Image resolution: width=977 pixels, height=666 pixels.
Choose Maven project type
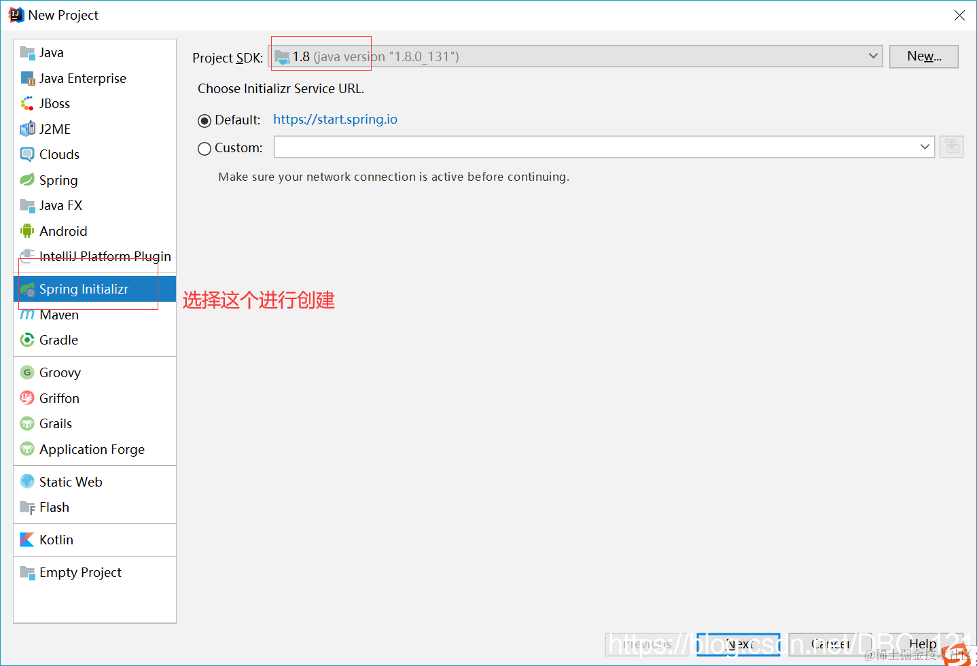point(95,315)
